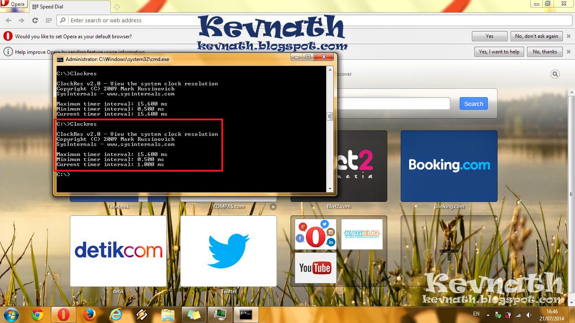Image resolution: width=575 pixels, height=323 pixels.
Task: Open the Windows Start menu
Action: (11, 315)
